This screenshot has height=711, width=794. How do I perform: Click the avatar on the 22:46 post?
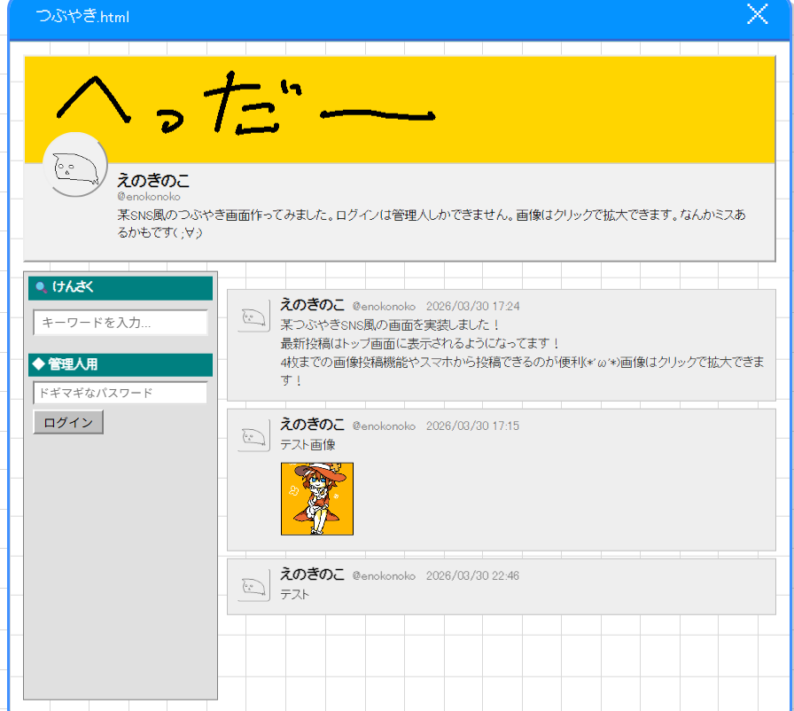(x=253, y=585)
